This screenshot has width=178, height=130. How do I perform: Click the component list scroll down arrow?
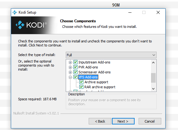tap(154, 89)
